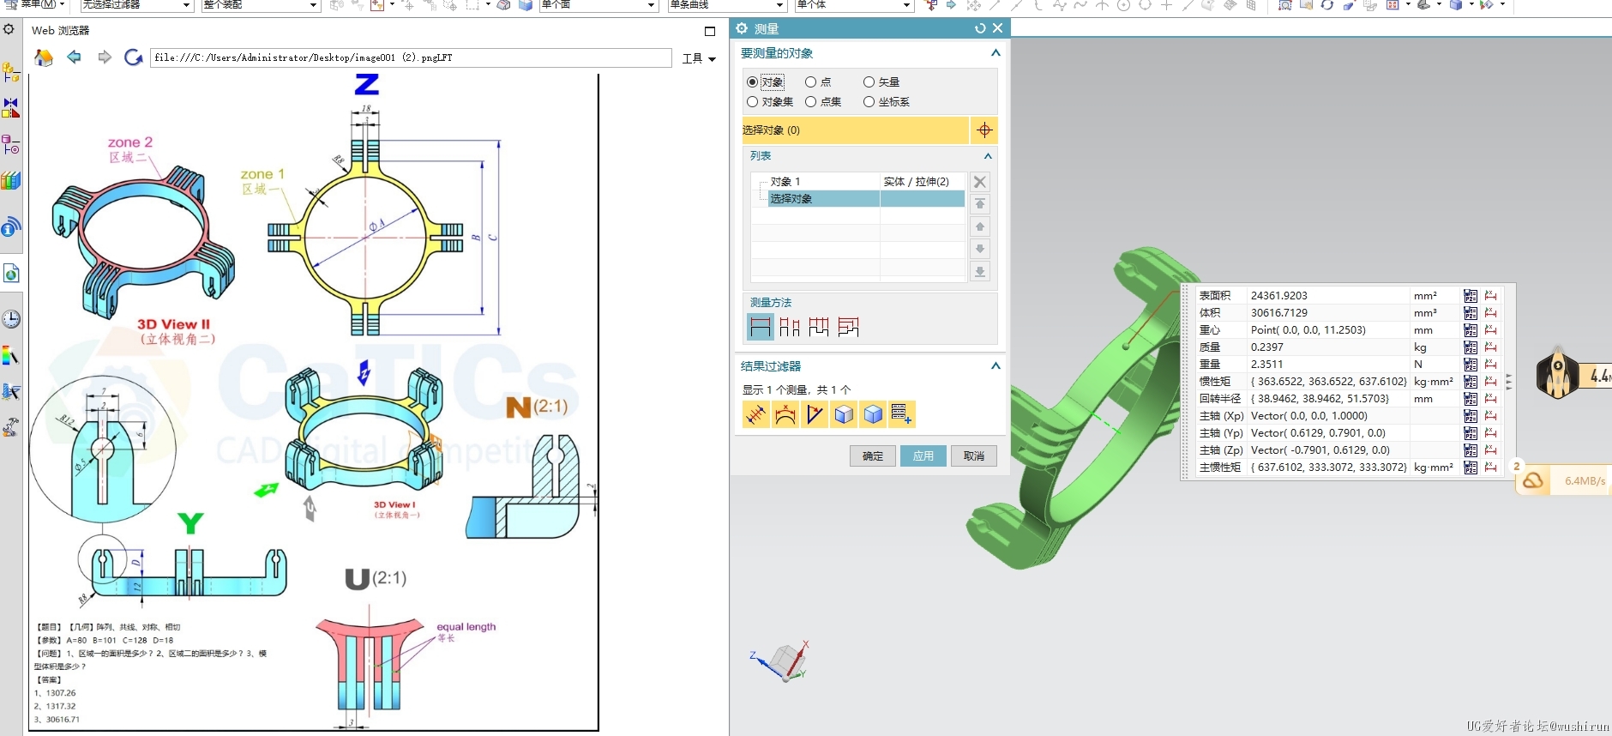Select the 对象 1 list row

[858, 182]
